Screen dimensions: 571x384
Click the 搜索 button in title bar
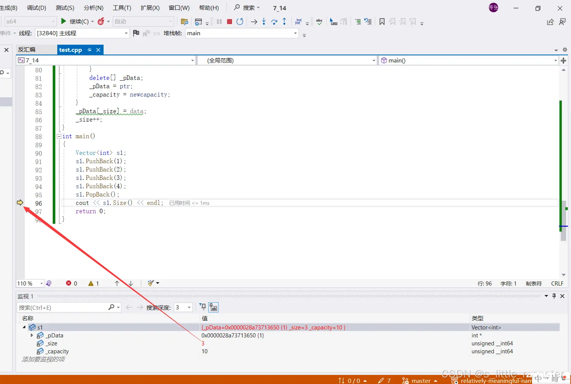tap(247, 8)
